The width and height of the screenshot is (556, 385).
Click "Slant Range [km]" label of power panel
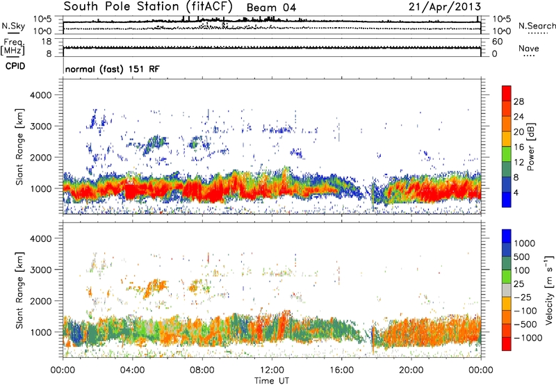coord(19,147)
